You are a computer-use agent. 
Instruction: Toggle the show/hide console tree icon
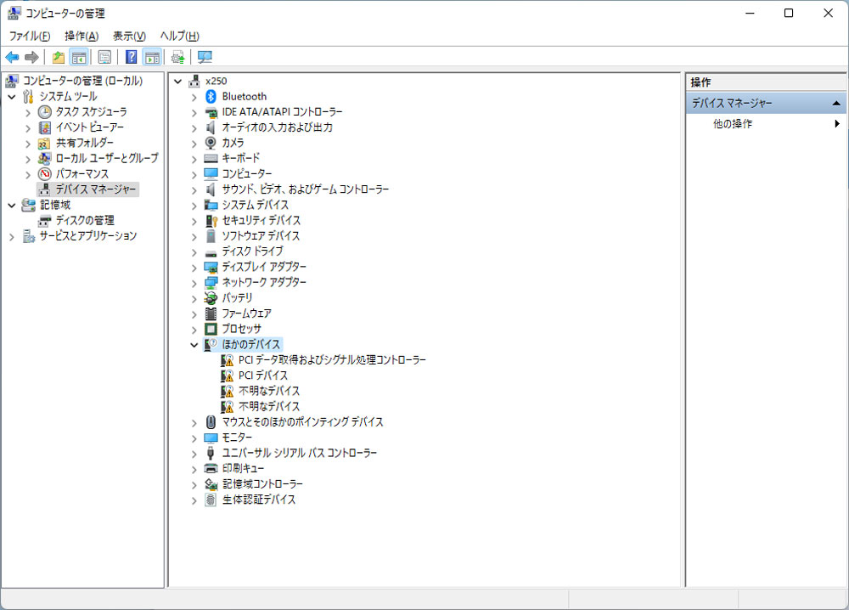click(79, 57)
